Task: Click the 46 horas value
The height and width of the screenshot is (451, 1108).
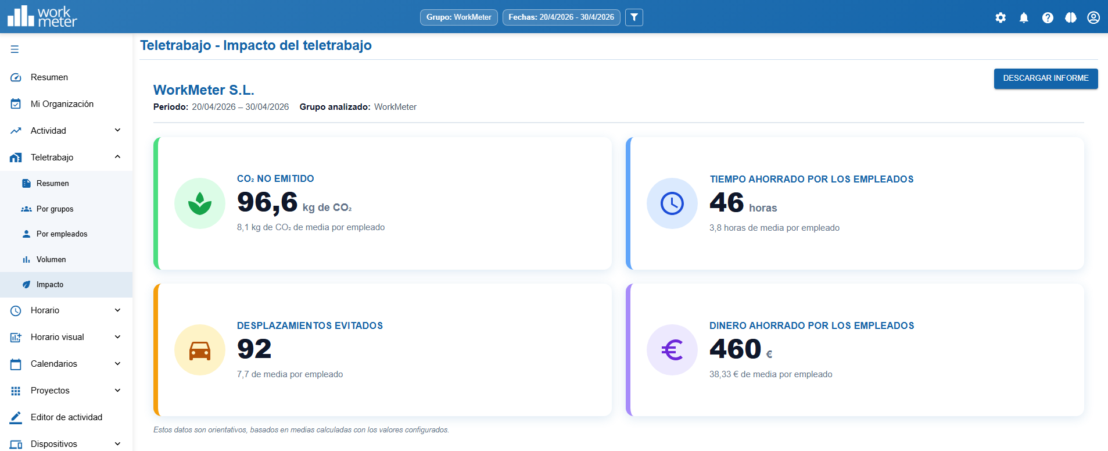Action: click(x=743, y=203)
